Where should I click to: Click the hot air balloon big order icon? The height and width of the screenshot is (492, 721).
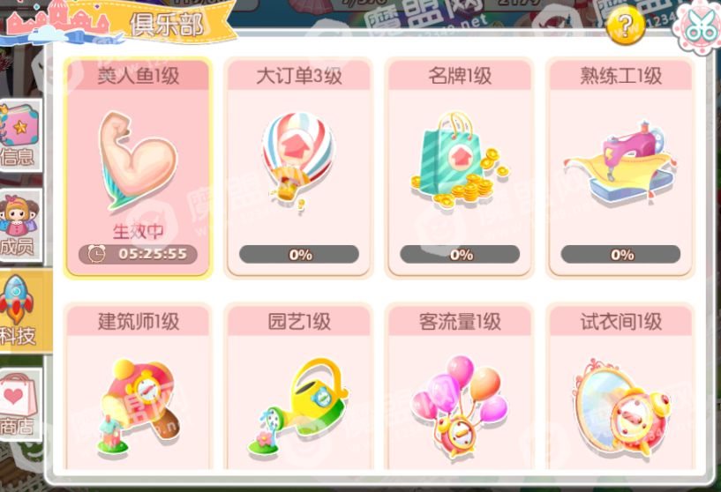[298, 160]
